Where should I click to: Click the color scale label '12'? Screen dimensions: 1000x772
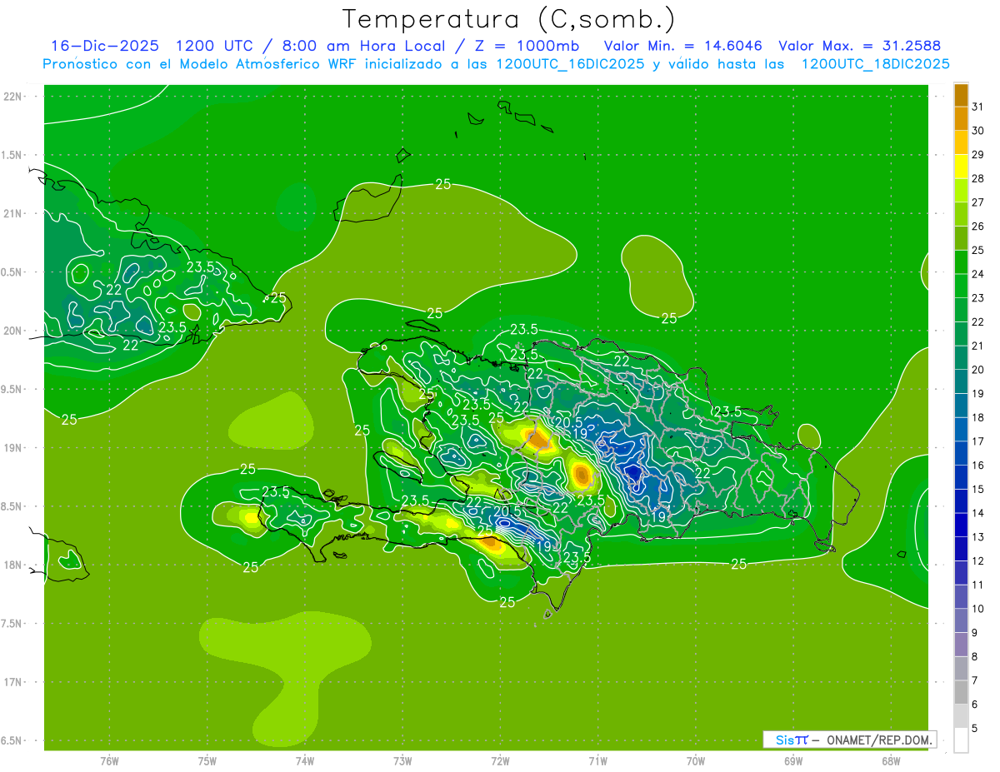[x=977, y=561]
